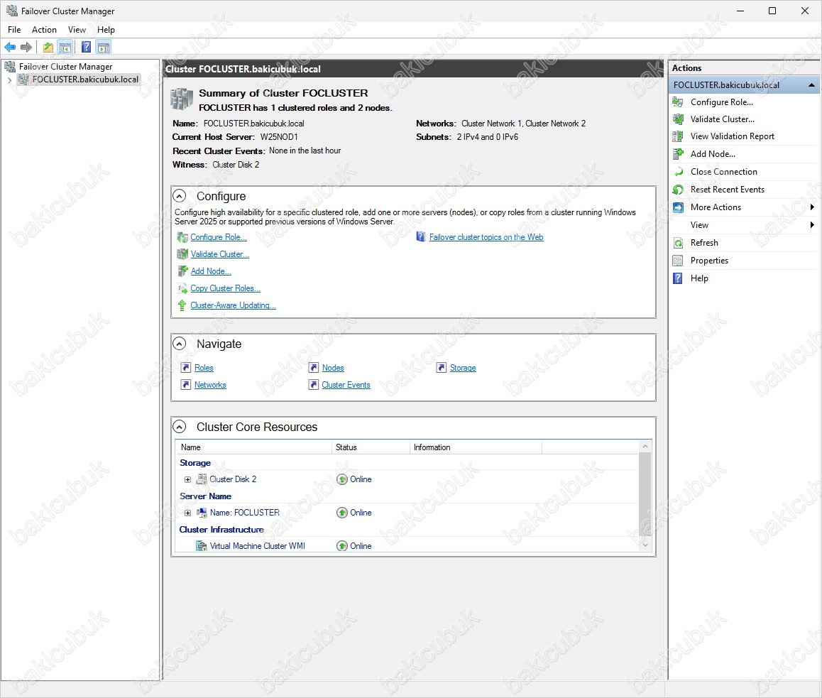Viewport: 822px width, 698px height.
Task: Click the icon beside Configure Role link
Action: [182, 237]
